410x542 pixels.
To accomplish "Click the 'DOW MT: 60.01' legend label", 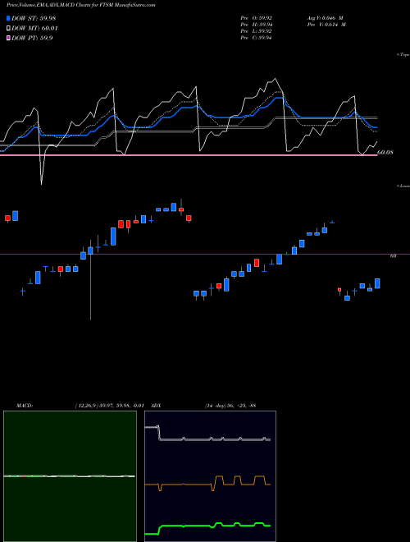I will pos(34,29).
